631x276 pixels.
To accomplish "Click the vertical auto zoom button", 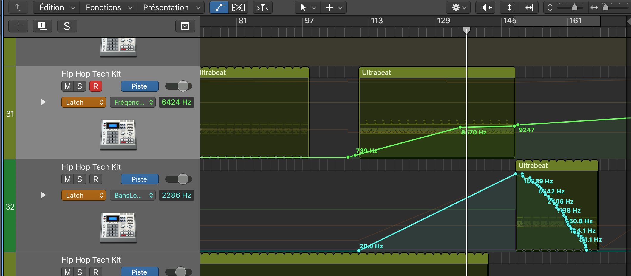I will (x=510, y=7).
